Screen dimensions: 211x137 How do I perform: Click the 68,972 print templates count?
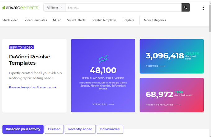click(159, 95)
